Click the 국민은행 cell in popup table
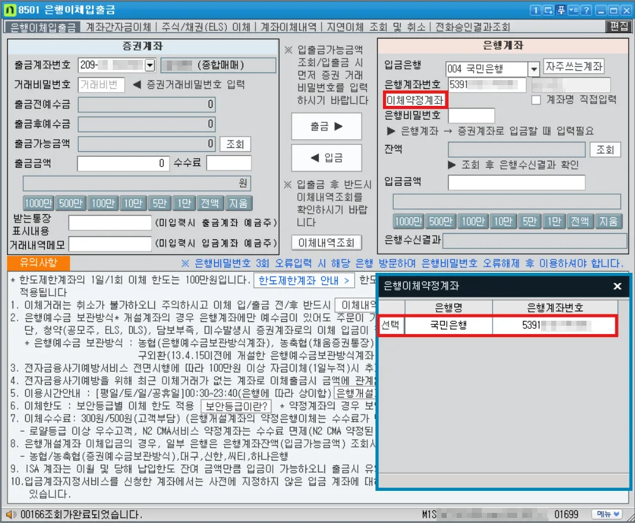 pyautogui.click(x=449, y=325)
